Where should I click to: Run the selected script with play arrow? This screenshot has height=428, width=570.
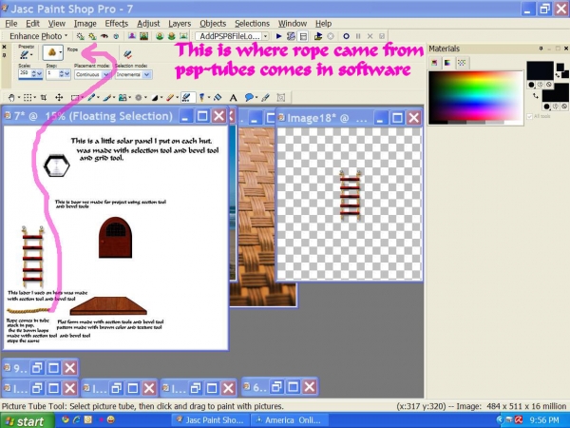tap(278, 36)
